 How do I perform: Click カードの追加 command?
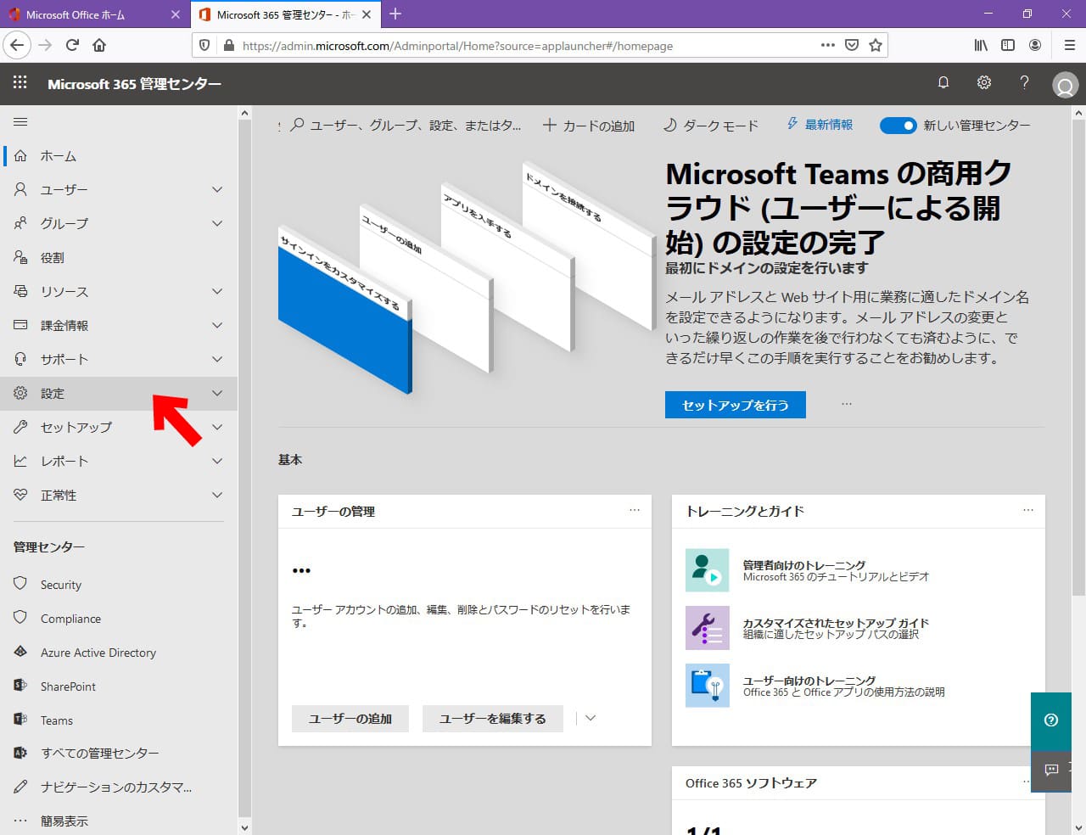589,126
